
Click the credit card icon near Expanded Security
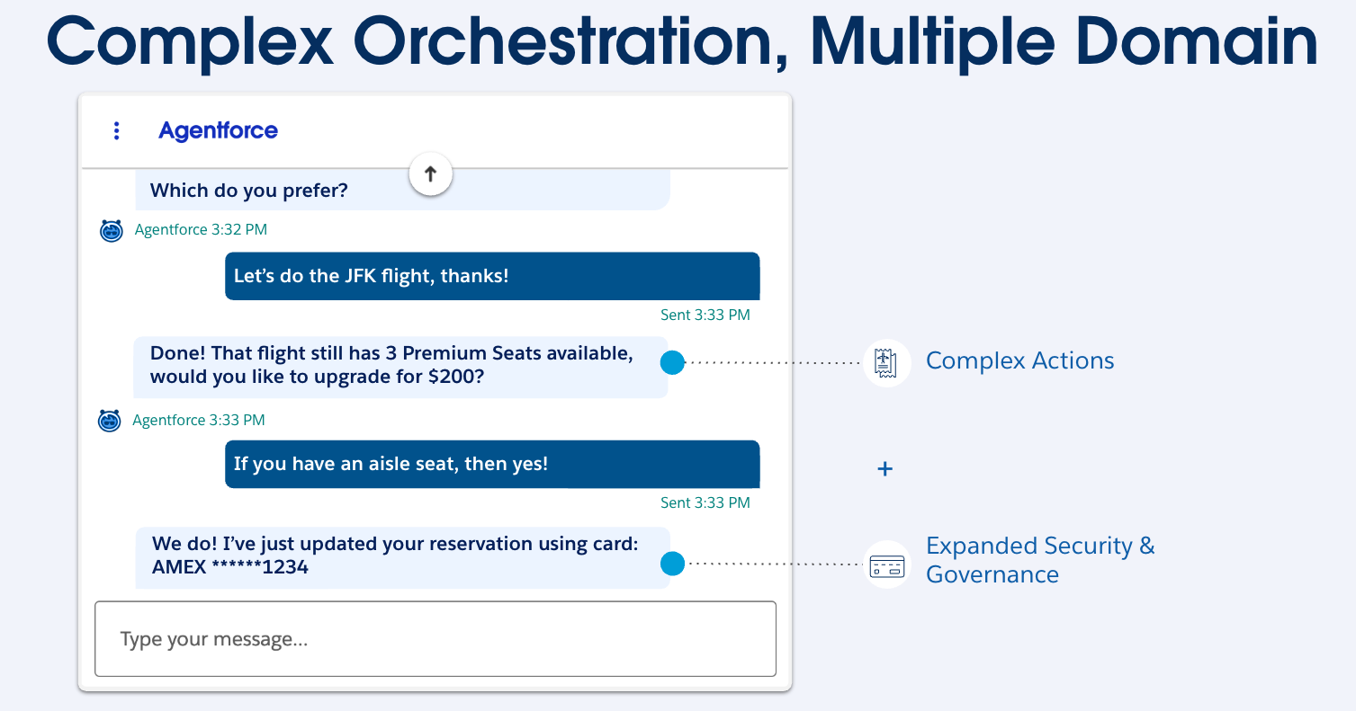pyautogui.click(x=885, y=565)
